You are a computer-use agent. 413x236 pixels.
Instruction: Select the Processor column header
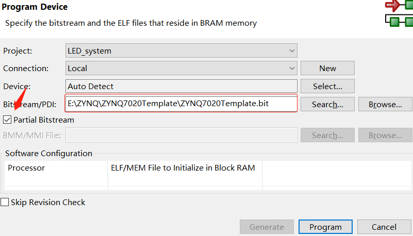point(56,168)
